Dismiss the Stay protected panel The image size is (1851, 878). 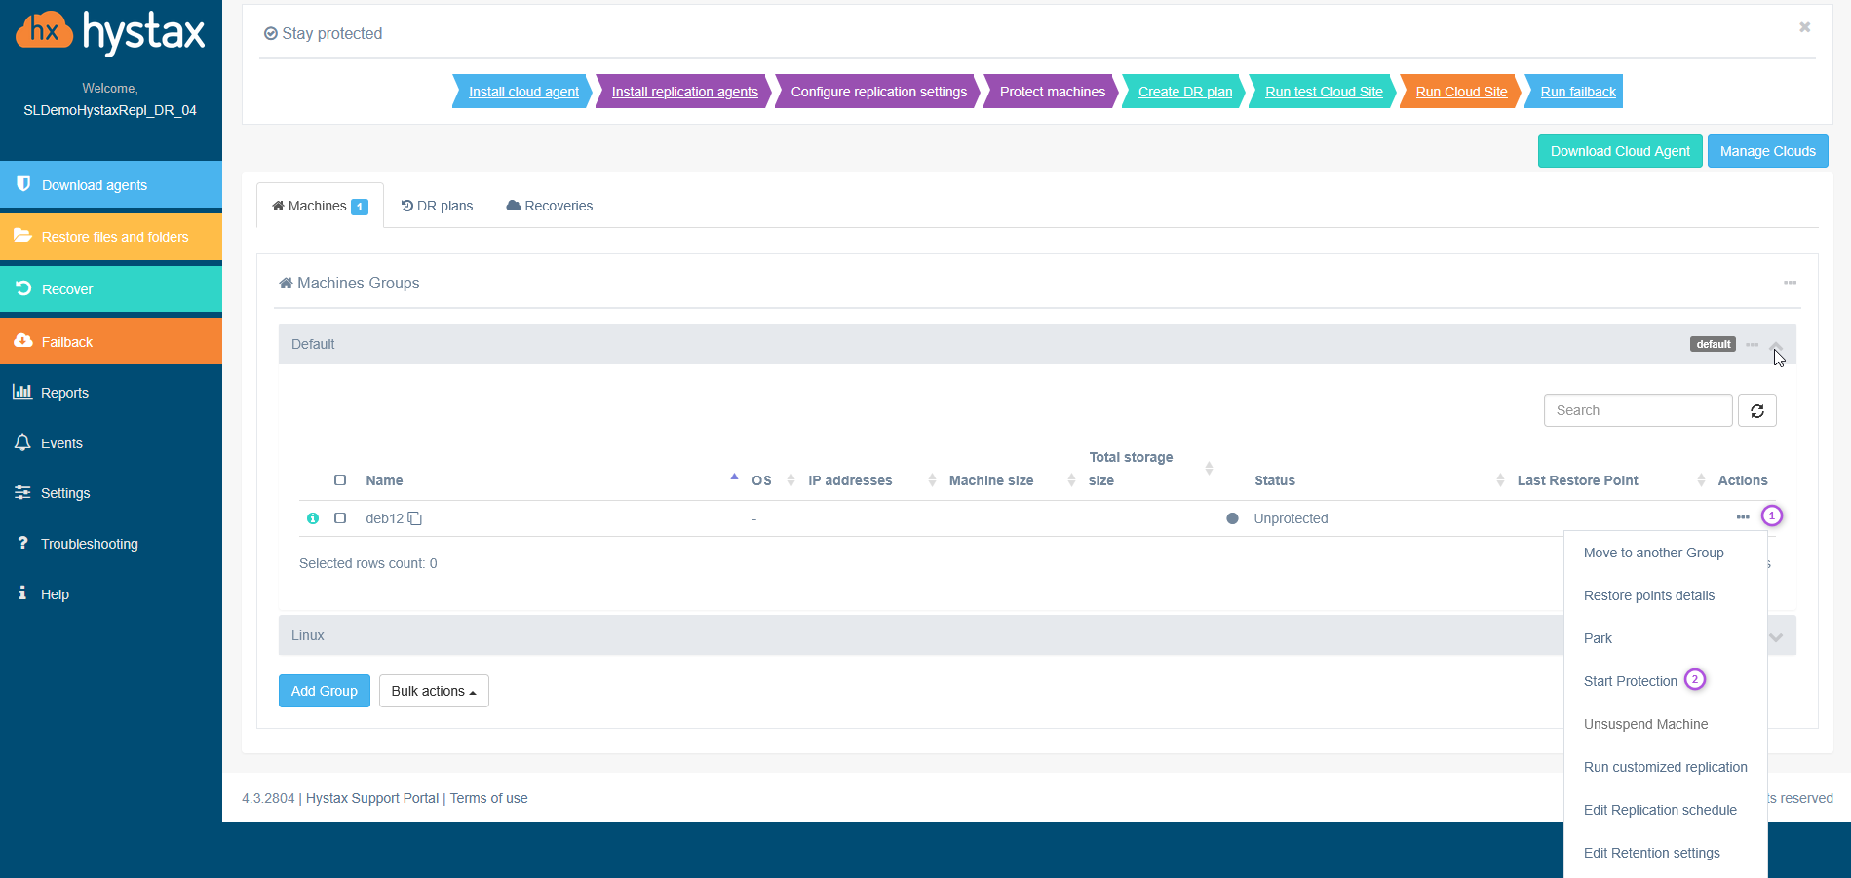[x=1804, y=27]
